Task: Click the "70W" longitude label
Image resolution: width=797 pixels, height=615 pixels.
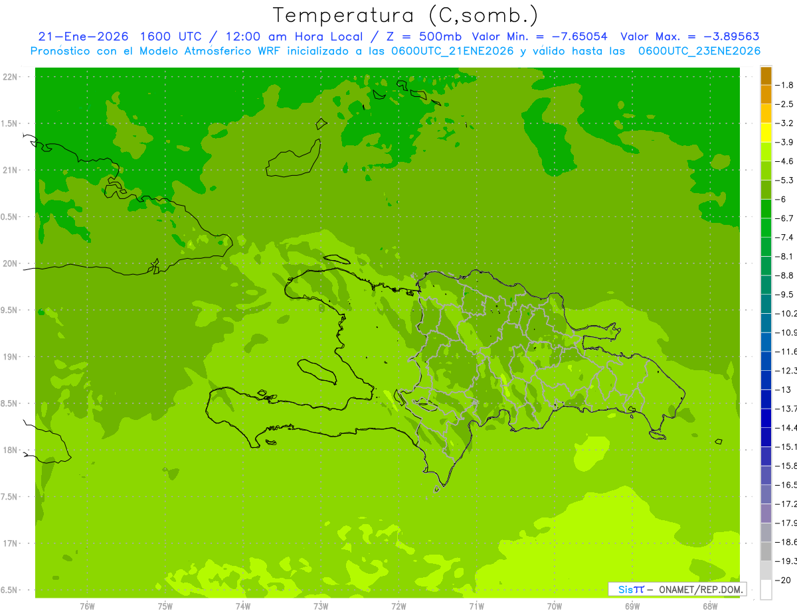Action: click(554, 606)
